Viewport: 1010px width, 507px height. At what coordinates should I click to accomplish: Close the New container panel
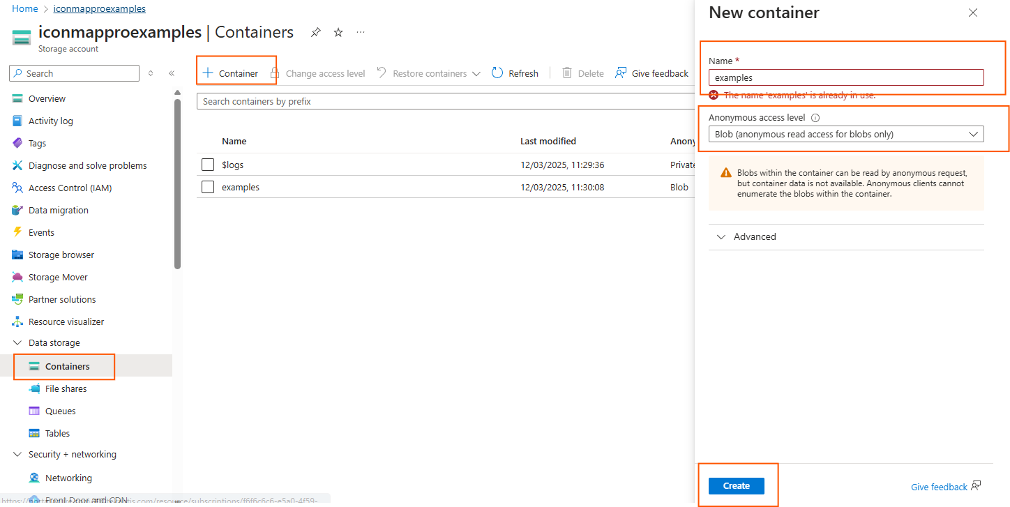pos(973,13)
